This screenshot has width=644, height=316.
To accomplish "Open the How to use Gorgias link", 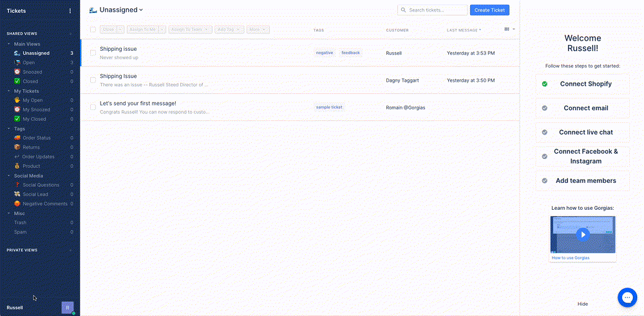I will click(571, 257).
